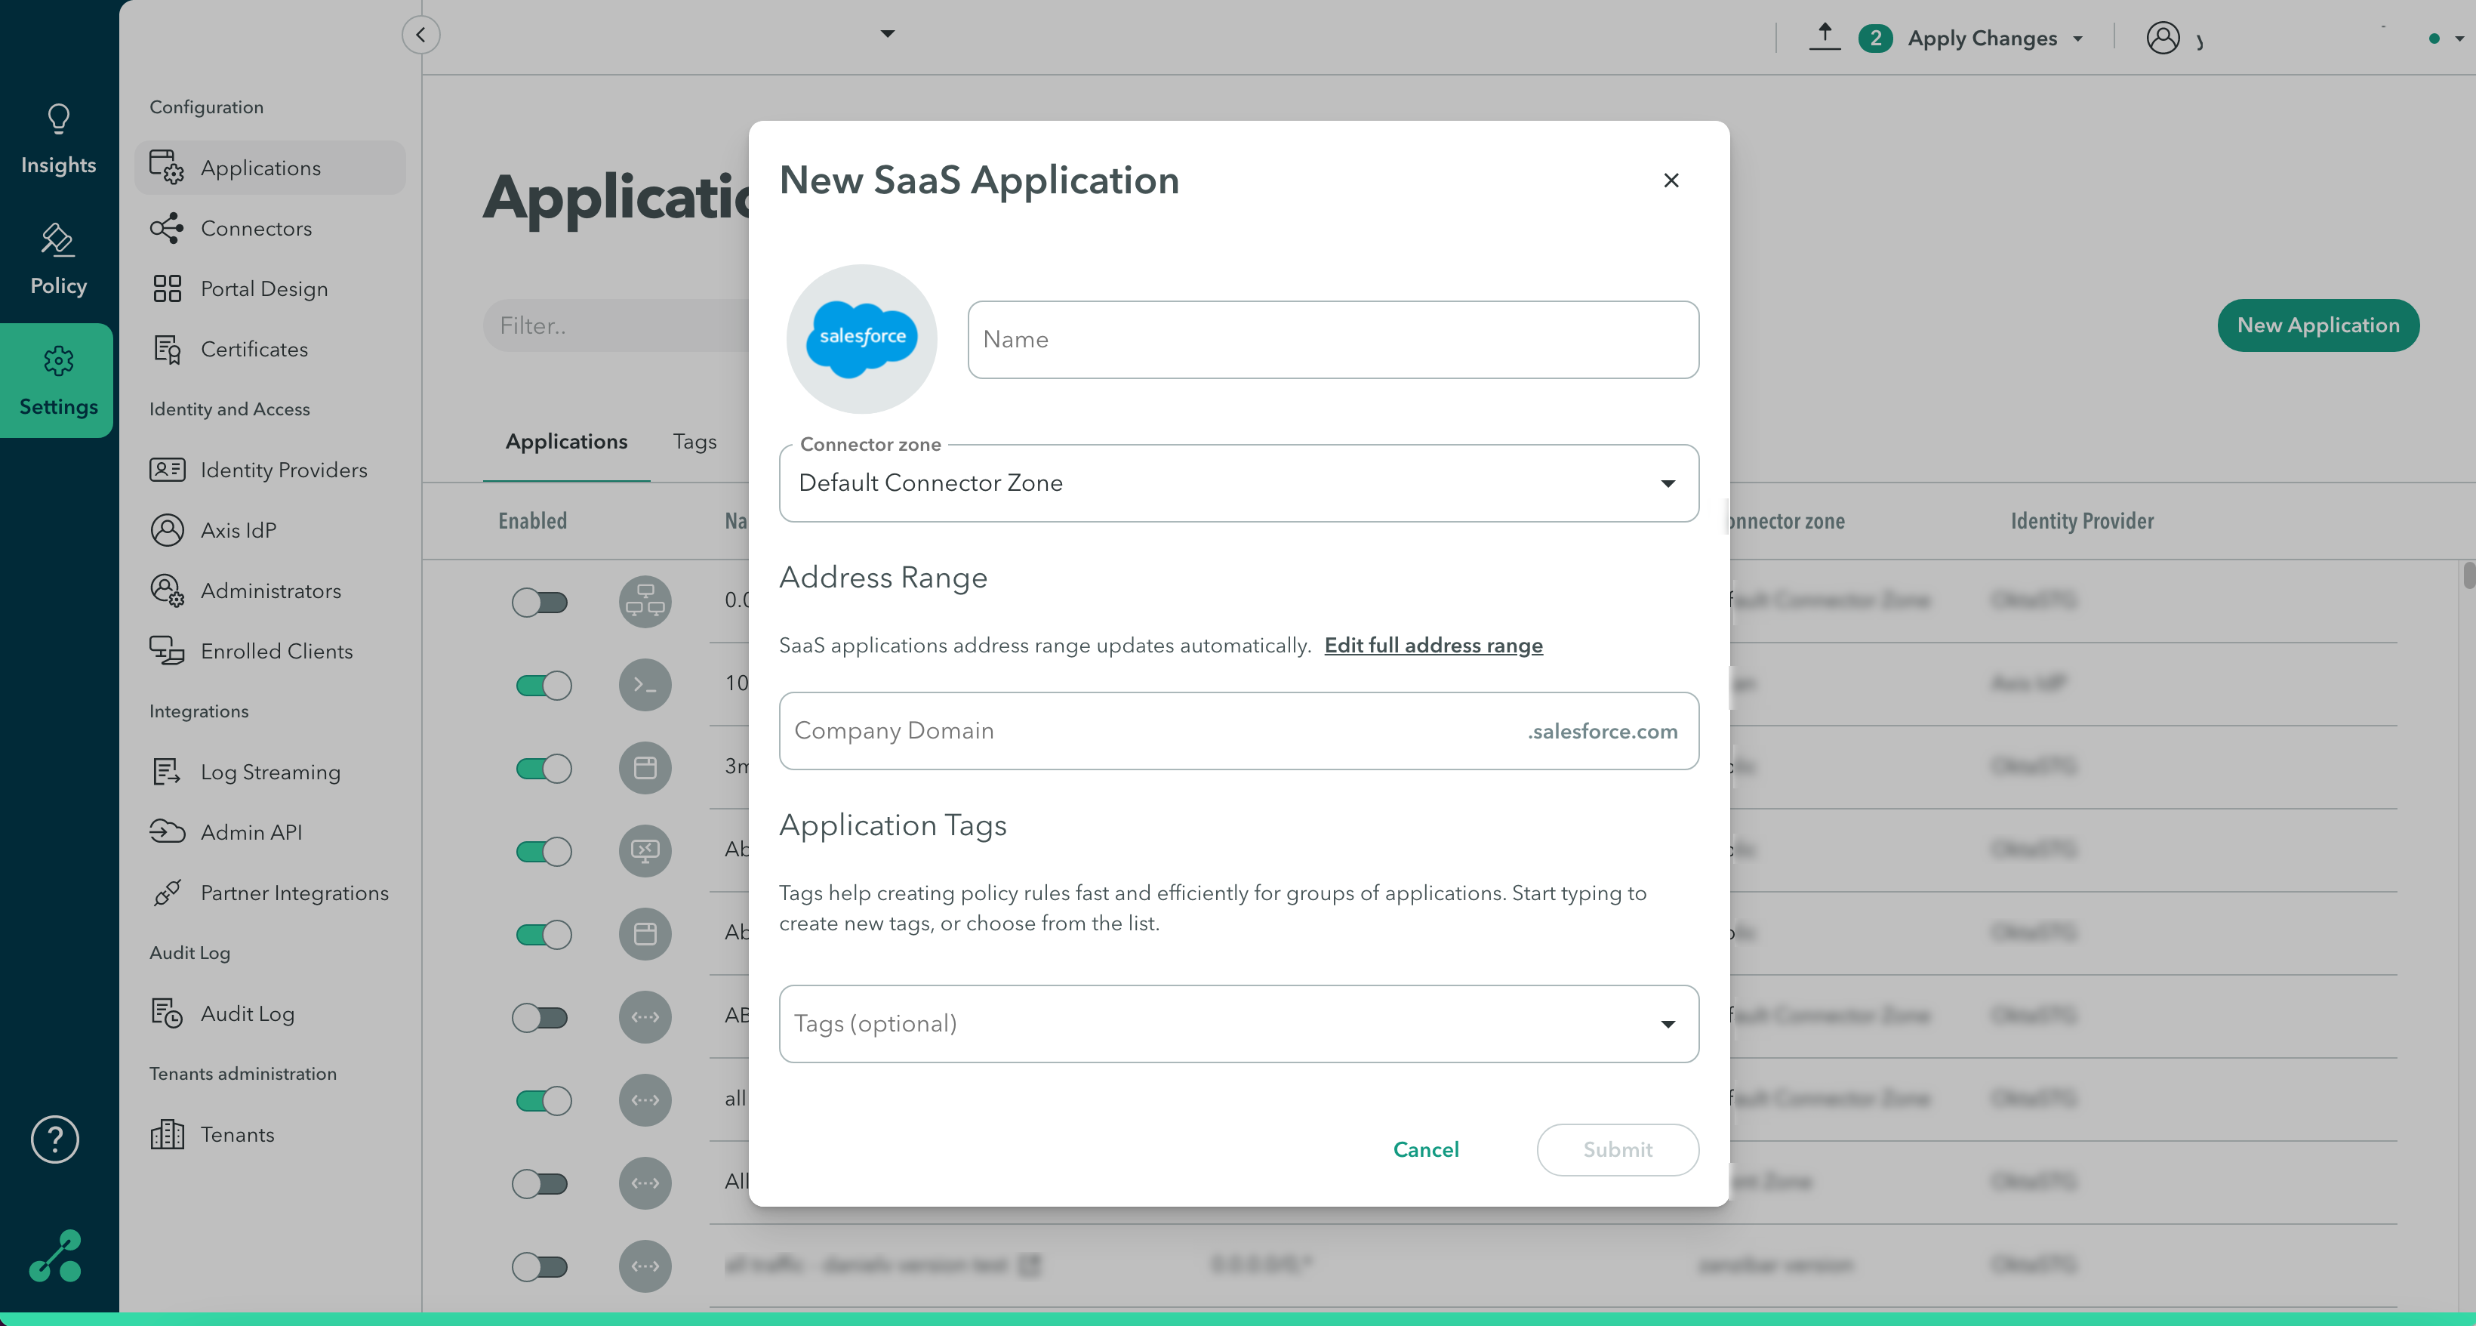
Task: Collapse the sidebar with arrow button
Action: click(420, 35)
